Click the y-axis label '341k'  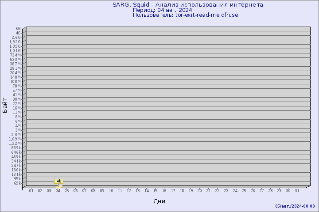[16, 161]
